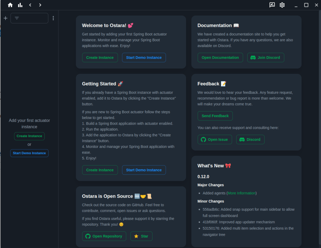
Task: Follow the More Information link
Action: [x=241, y=193]
